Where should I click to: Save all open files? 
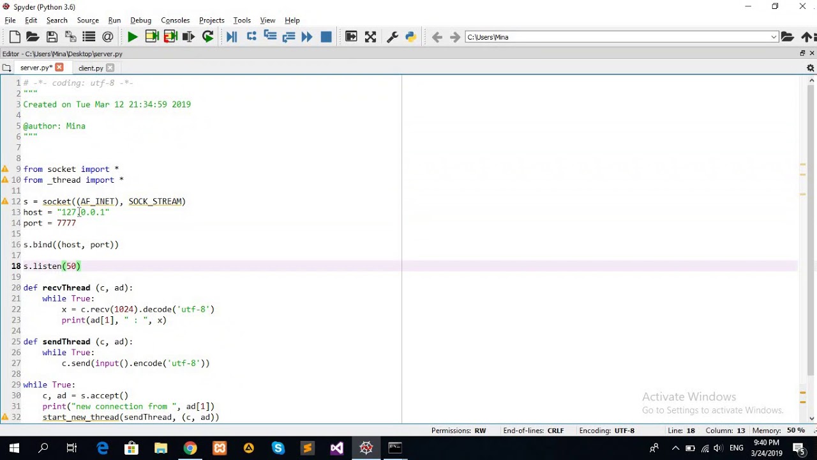[x=70, y=37]
